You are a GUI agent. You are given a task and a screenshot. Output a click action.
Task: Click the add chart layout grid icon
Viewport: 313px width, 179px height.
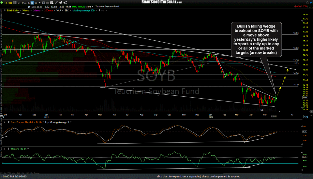(52, 3)
